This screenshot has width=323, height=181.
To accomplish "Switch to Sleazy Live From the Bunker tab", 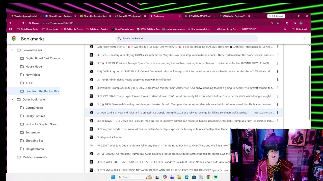I will pyautogui.click(x=95, y=16).
